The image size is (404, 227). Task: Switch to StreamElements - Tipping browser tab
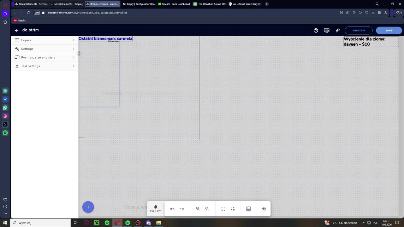66,4
